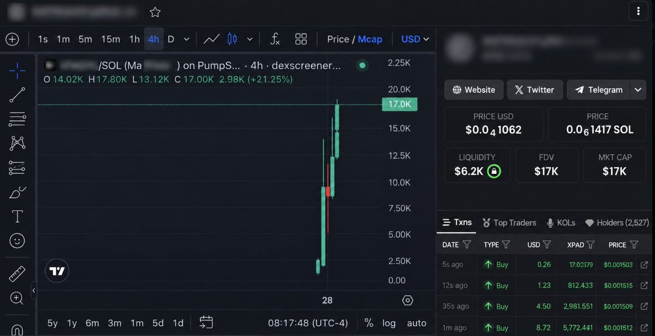The image size is (655, 336).
Task: Open chart settings hexagon icon
Action: (407, 301)
